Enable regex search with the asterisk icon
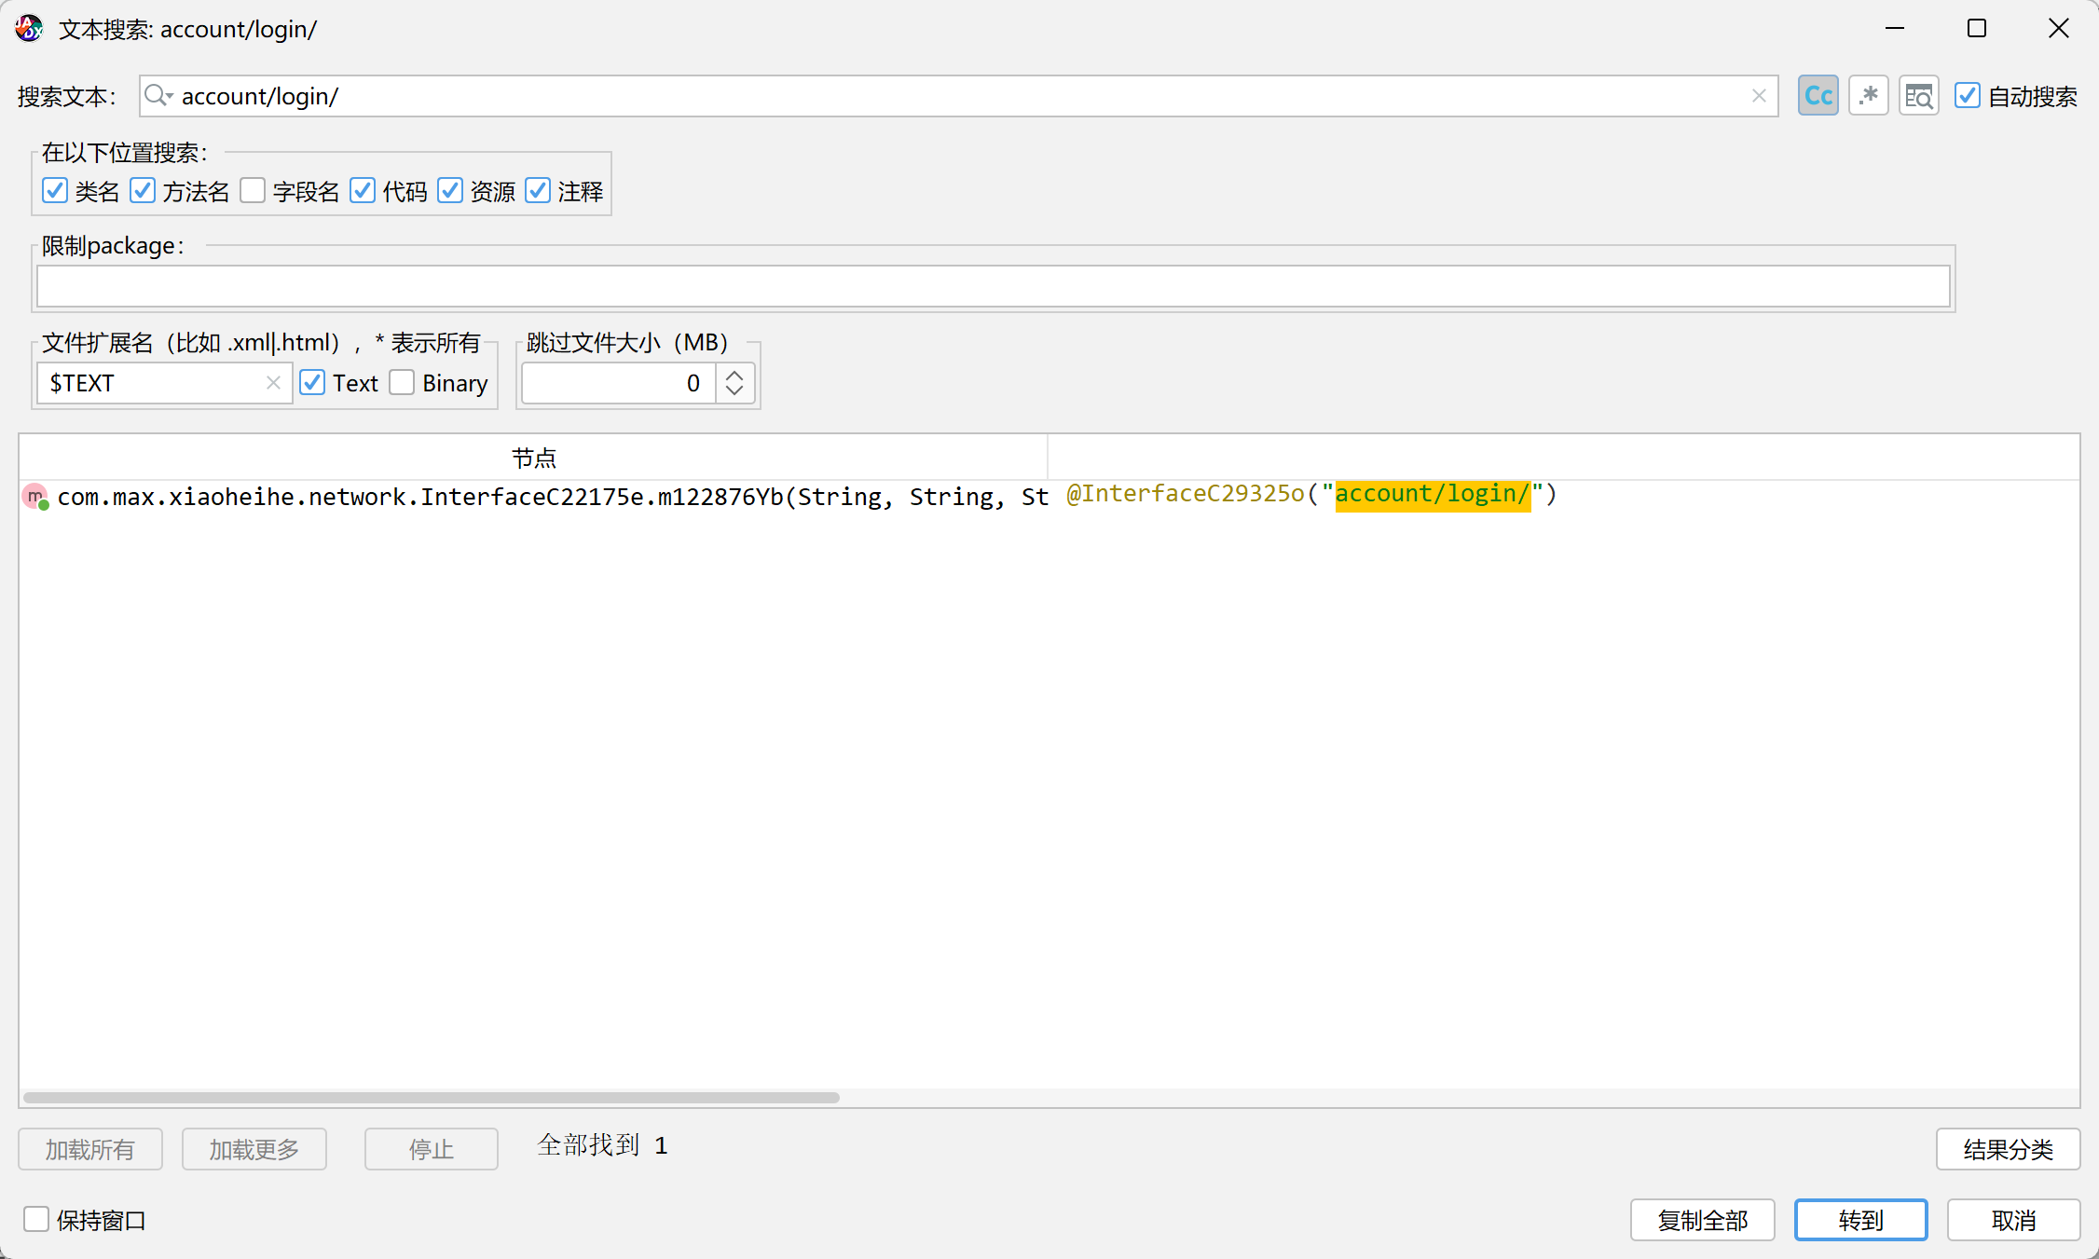The width and height of the screenshot is (2099, 1259). click(1868, 96)
